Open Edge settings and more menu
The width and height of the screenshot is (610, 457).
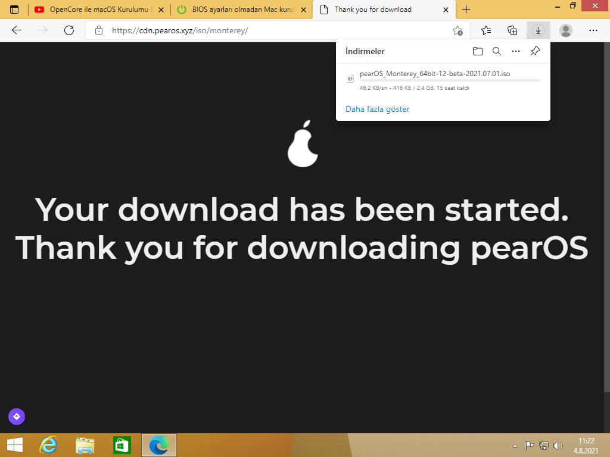(593, 30)
